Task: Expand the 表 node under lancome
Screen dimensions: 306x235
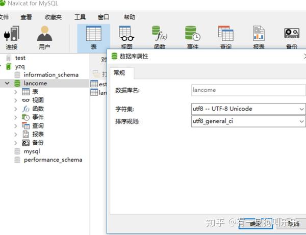Action: click(16, 92)
